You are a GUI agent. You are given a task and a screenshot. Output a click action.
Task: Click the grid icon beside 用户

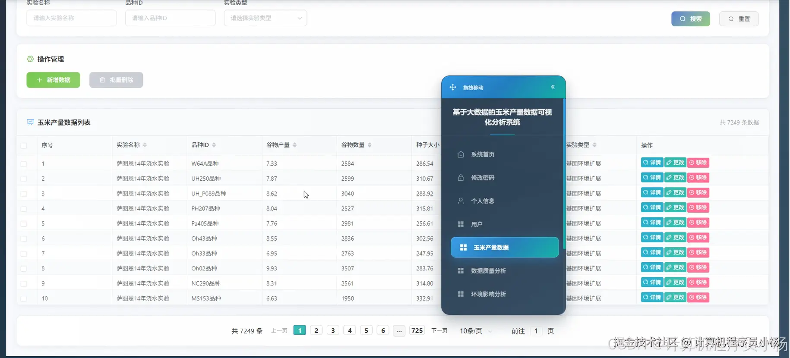[x=461, y=224]
